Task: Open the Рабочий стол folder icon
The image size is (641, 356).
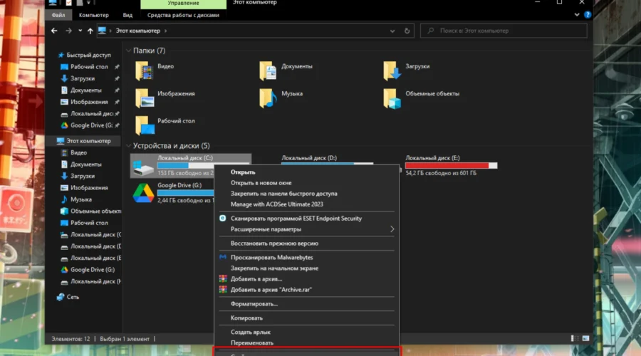Action: pyautogui.click(x=145, y=125)
